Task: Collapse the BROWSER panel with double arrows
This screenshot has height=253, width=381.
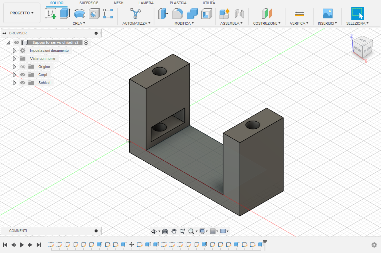Action: 4,33
